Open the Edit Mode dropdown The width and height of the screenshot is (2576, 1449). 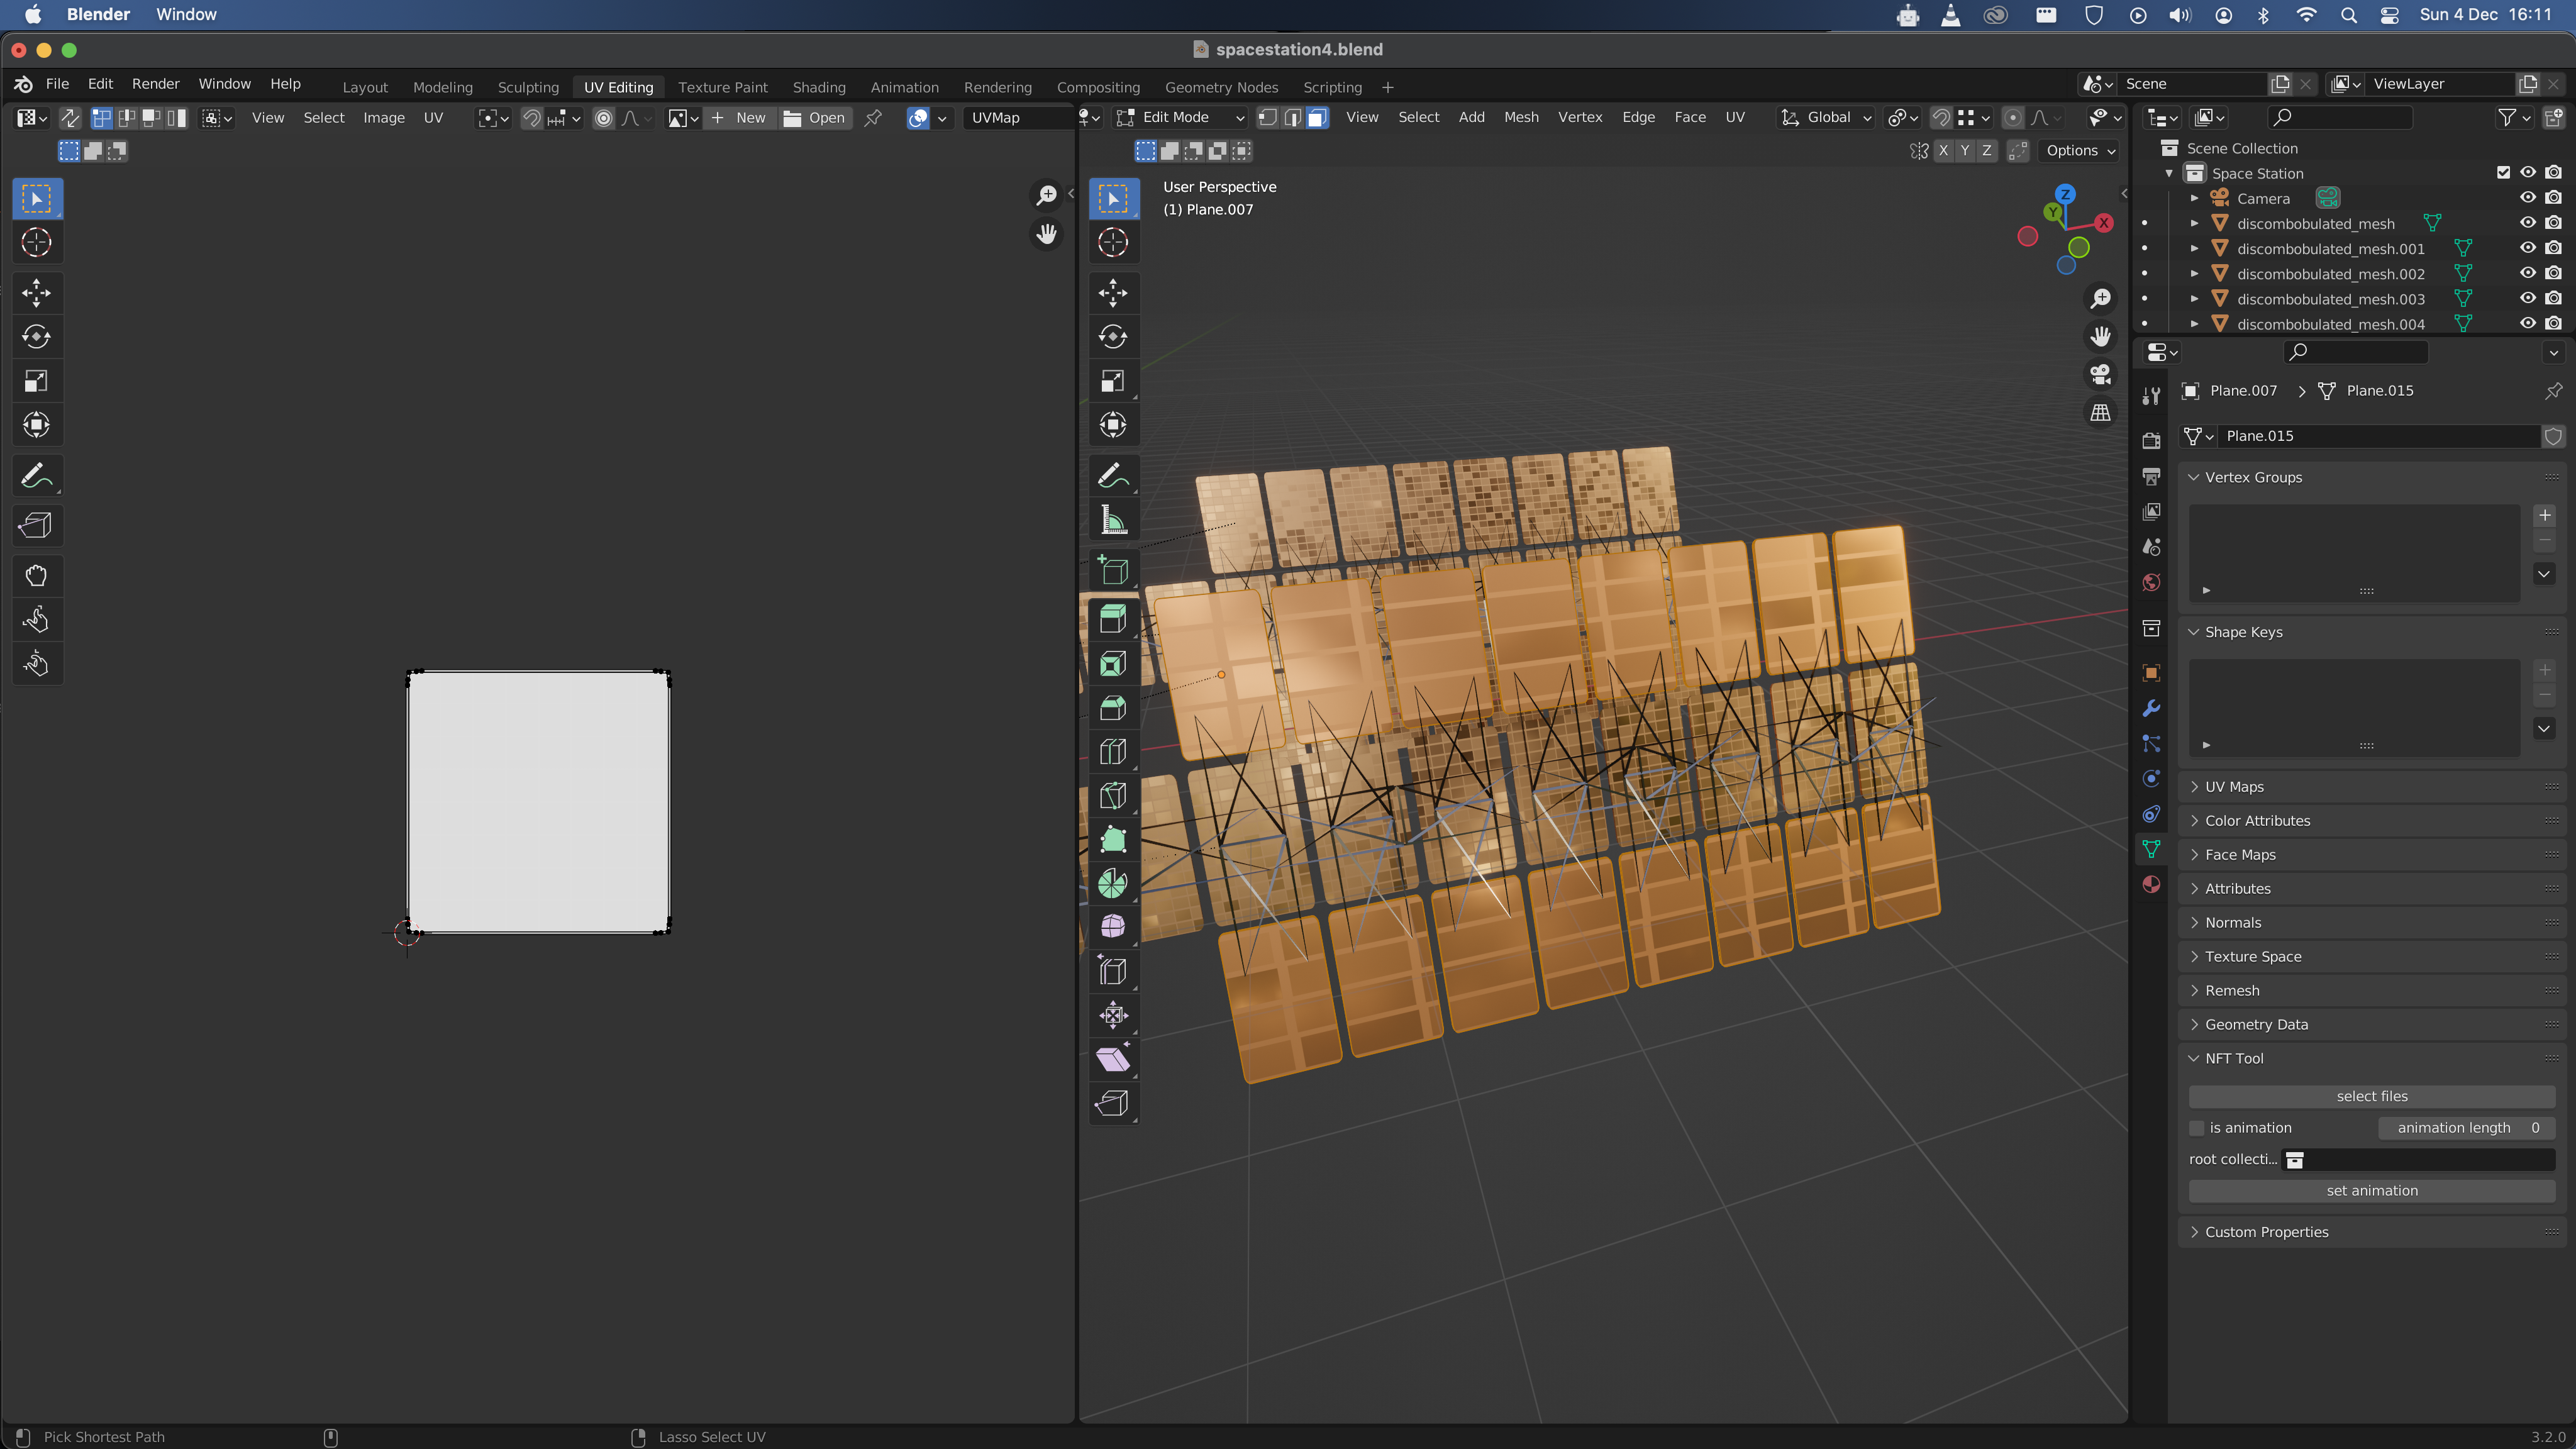pos(1181,118)
